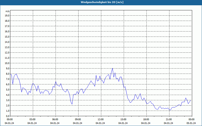Click the '13,0' y-axis tick label
The height and width of the screenshot is (126, 202).
[7, 47]
